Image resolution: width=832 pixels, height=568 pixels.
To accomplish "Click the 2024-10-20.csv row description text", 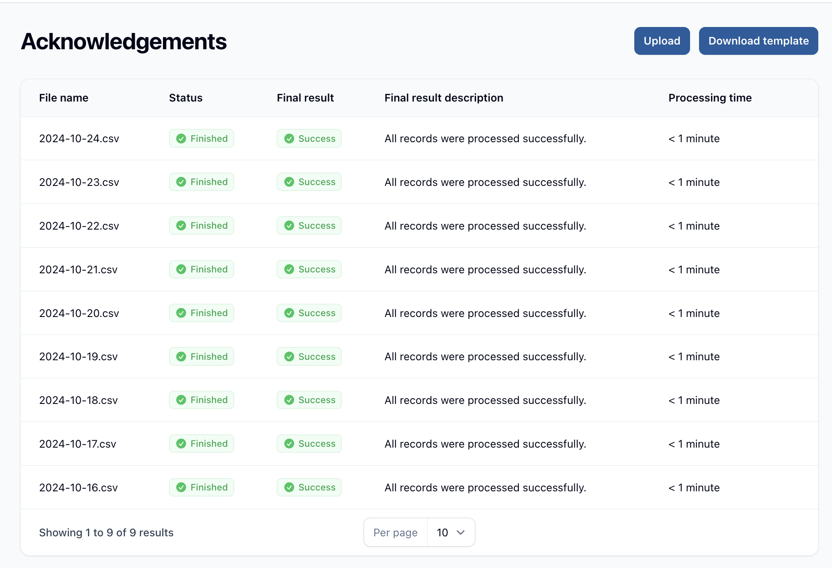I will pyautogui.click(x=485, y=314).
